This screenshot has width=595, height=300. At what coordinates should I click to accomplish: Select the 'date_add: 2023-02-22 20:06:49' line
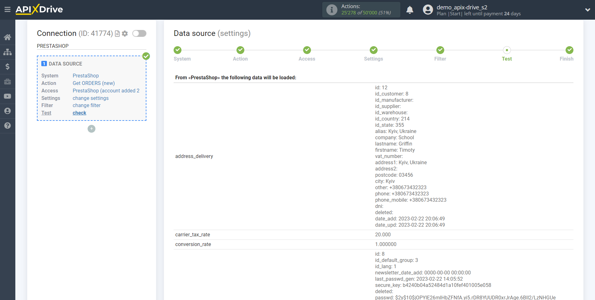pyautogui.click(x=410, y=219)
